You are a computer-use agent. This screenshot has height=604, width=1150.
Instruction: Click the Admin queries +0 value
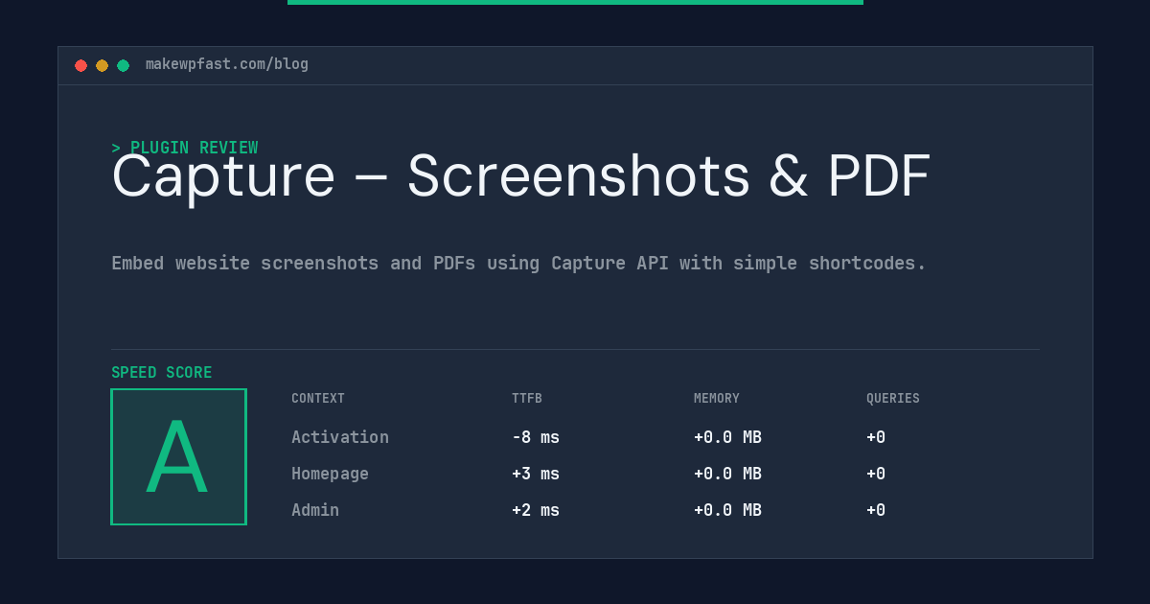pyautogui.click(x=876, y=510)
